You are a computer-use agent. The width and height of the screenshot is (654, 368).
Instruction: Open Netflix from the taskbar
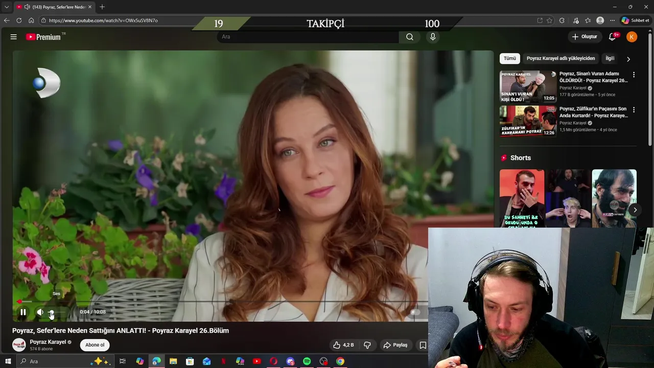coord(223,361)
